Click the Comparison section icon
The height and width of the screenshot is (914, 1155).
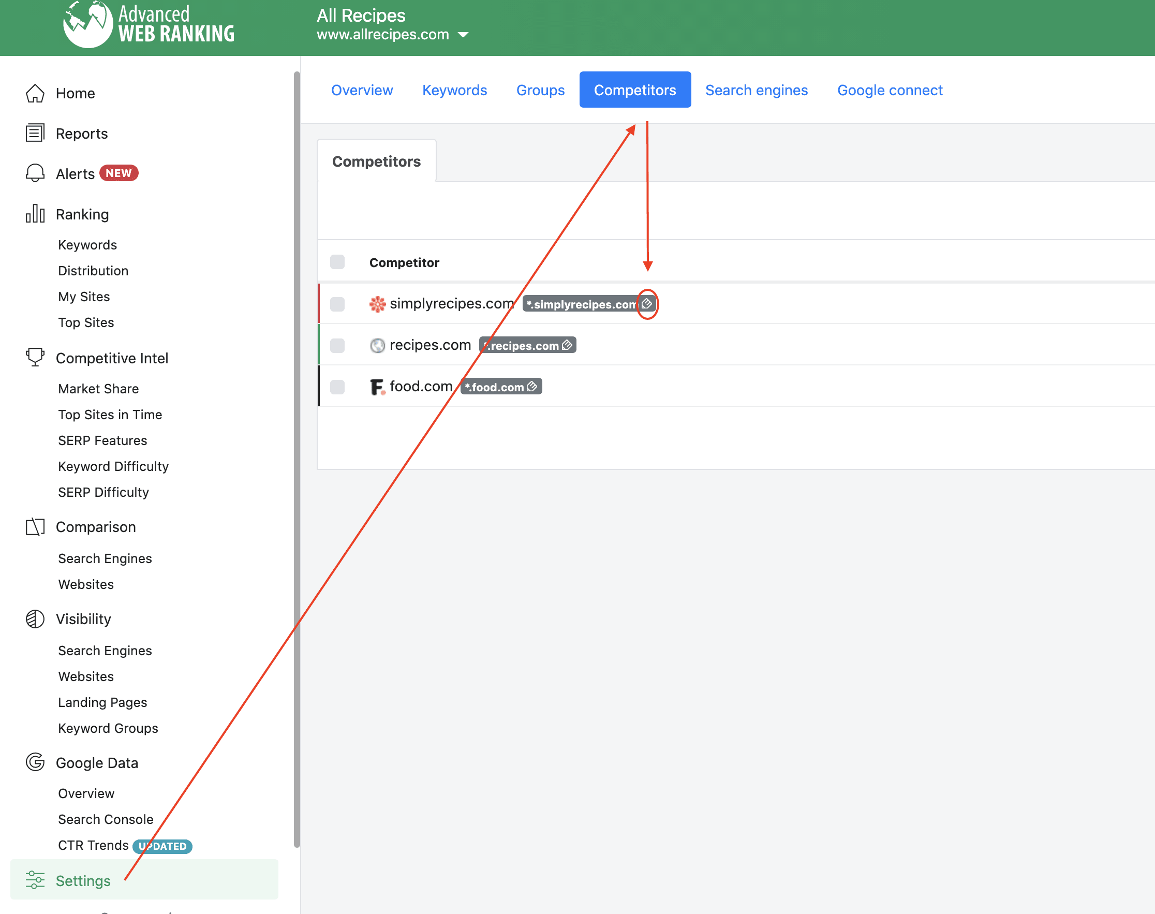pos(35,526)
